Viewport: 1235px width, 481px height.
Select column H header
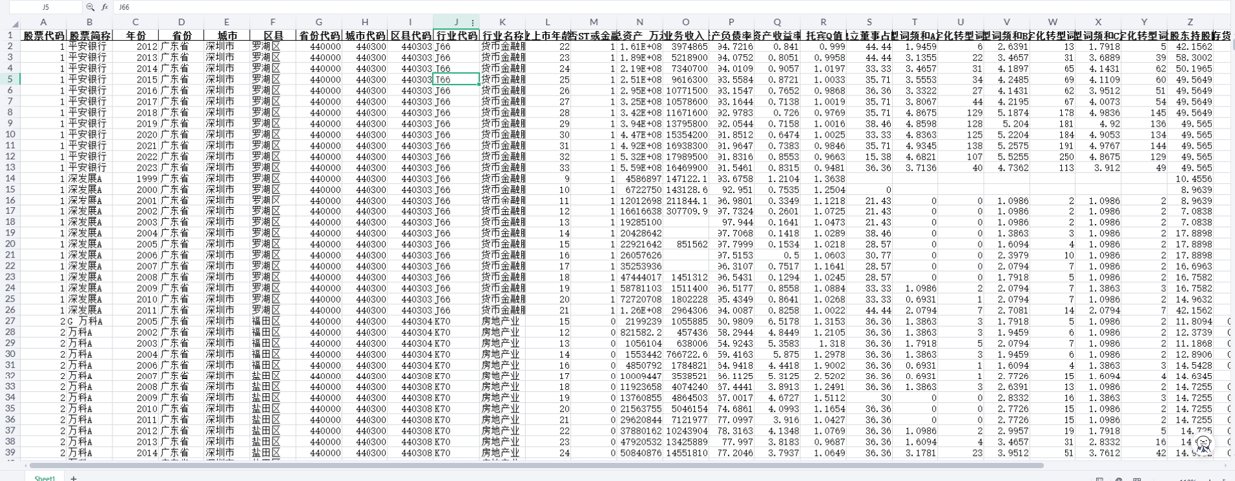364,23
